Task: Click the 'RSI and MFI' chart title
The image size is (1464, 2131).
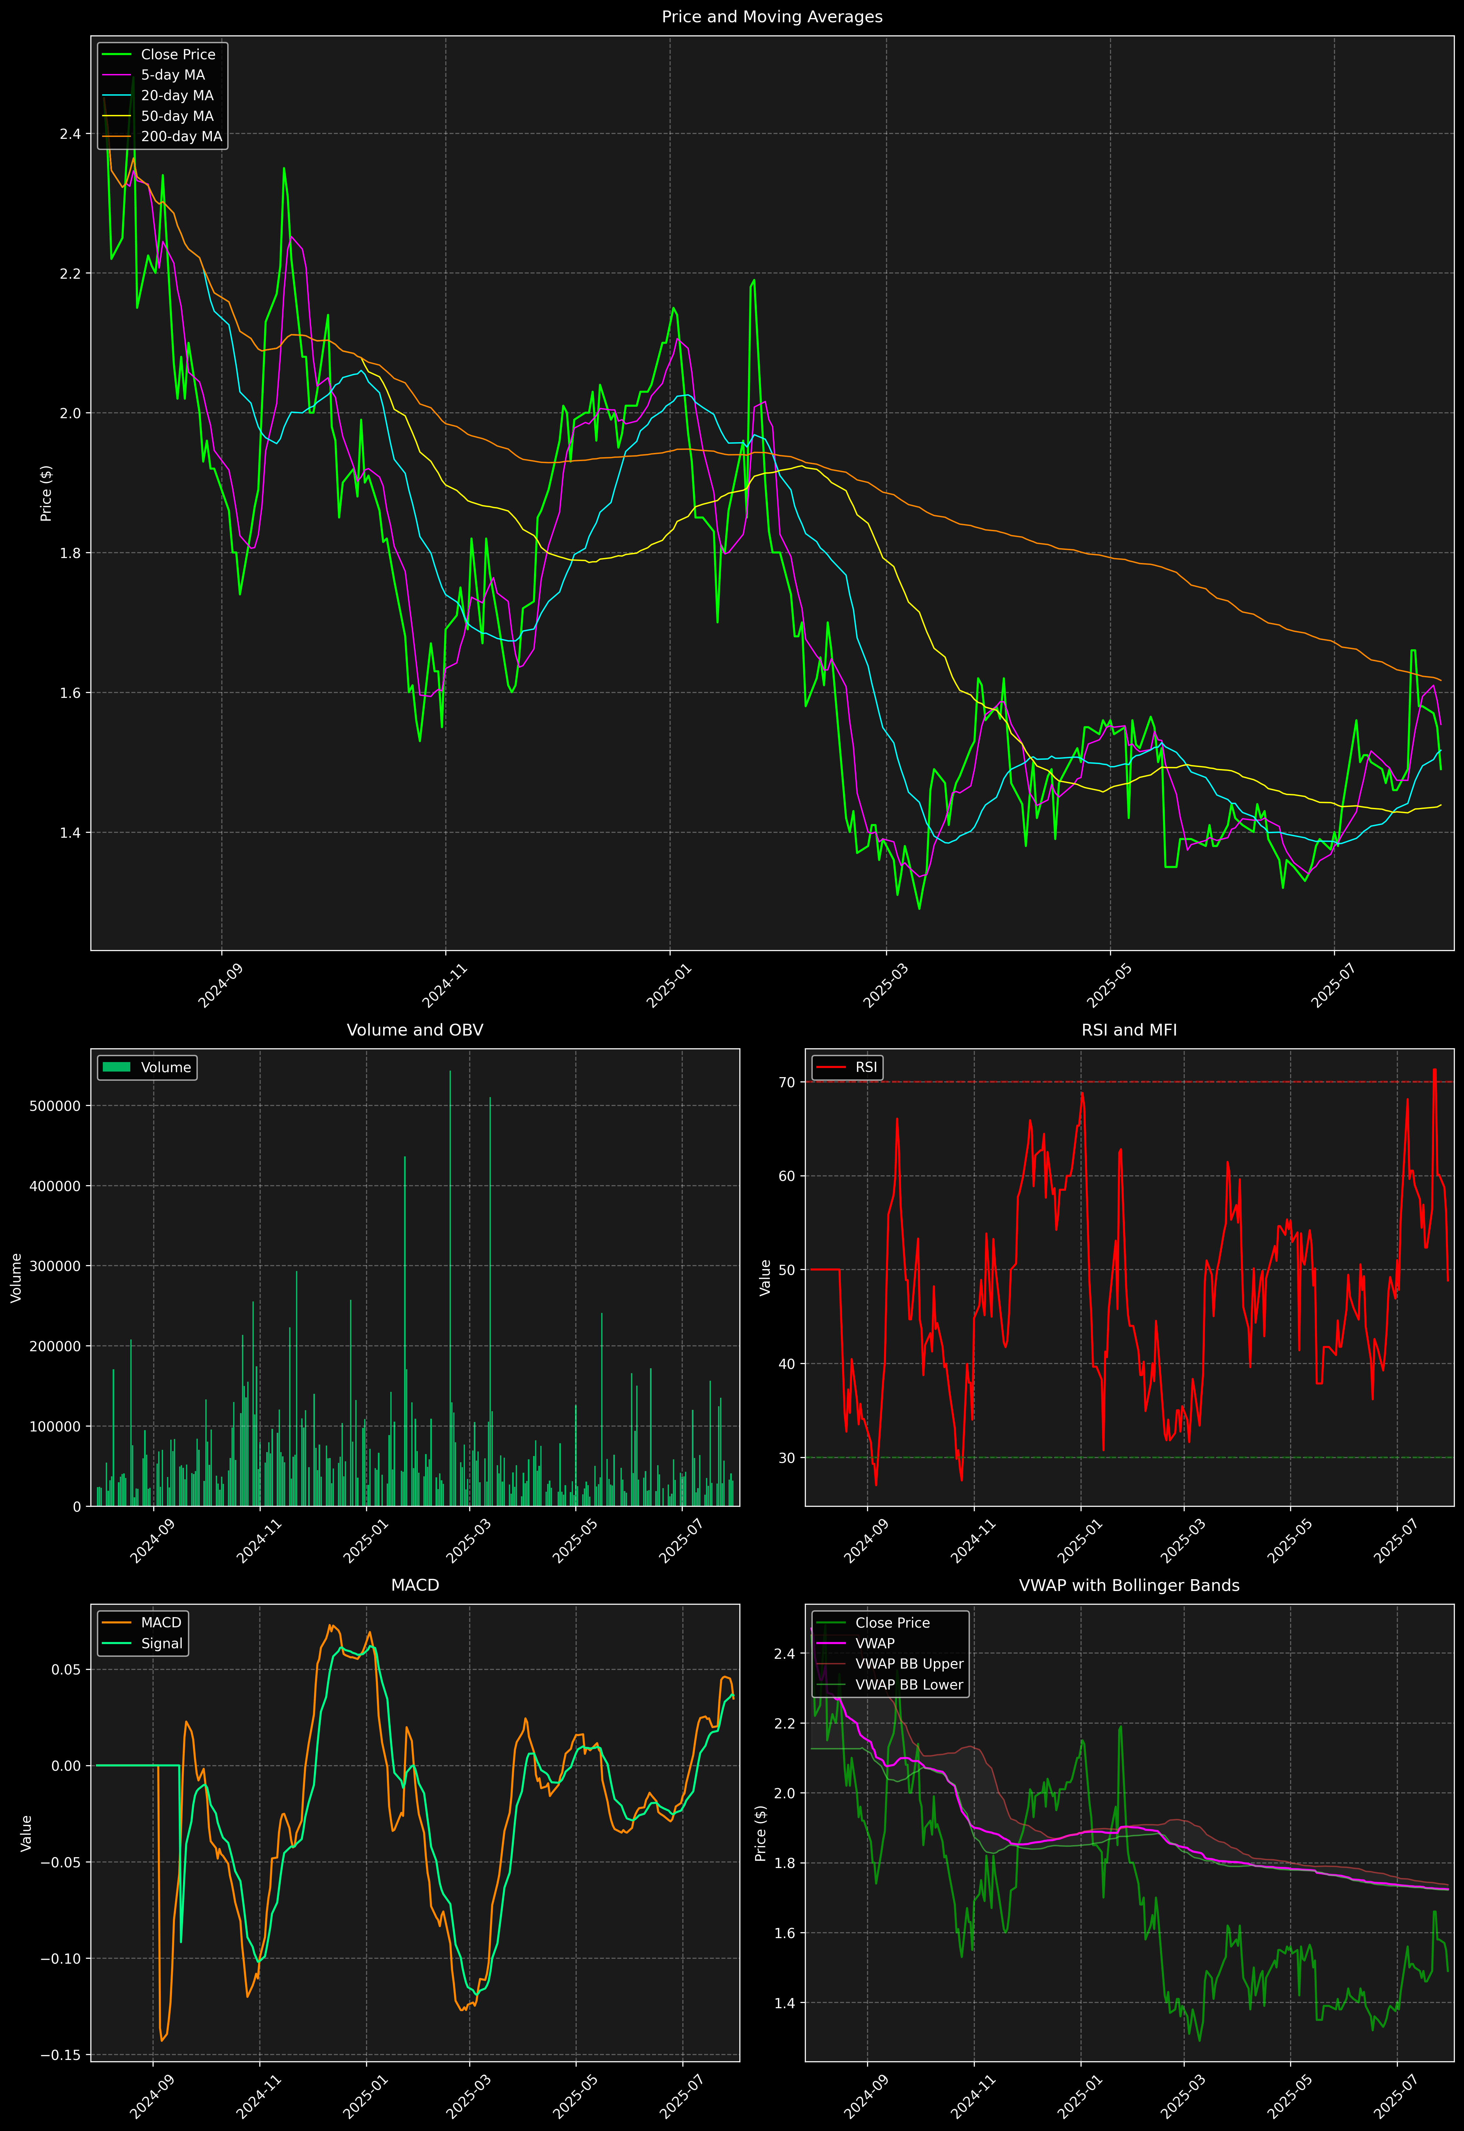Action: pyautogui.click(x=1129, y=1030)
